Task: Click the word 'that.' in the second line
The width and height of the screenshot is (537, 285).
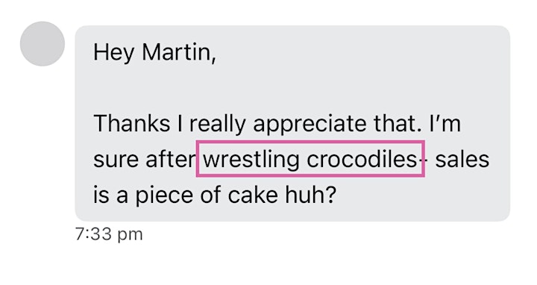Action: 398,123
